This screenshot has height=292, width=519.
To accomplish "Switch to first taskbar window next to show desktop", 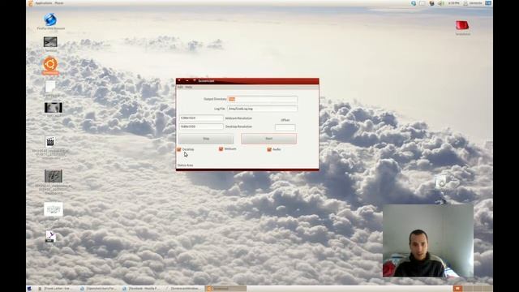I will [x=54, y=289].
